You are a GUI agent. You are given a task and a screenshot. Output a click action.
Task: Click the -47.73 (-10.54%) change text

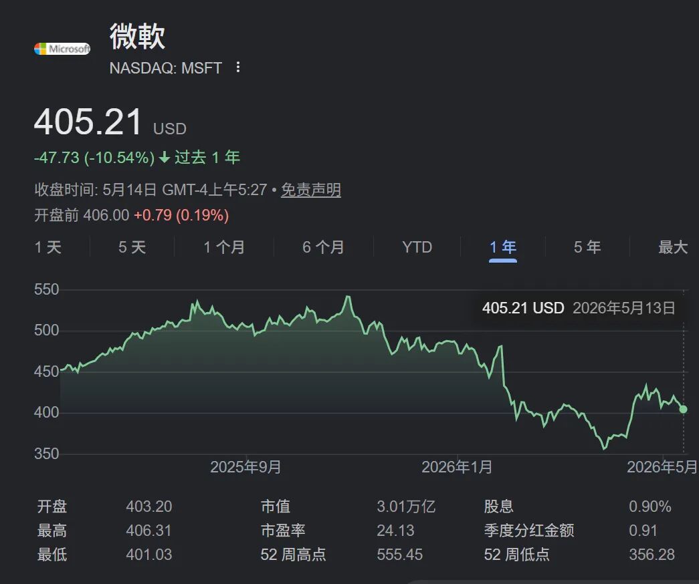(94, 158)
